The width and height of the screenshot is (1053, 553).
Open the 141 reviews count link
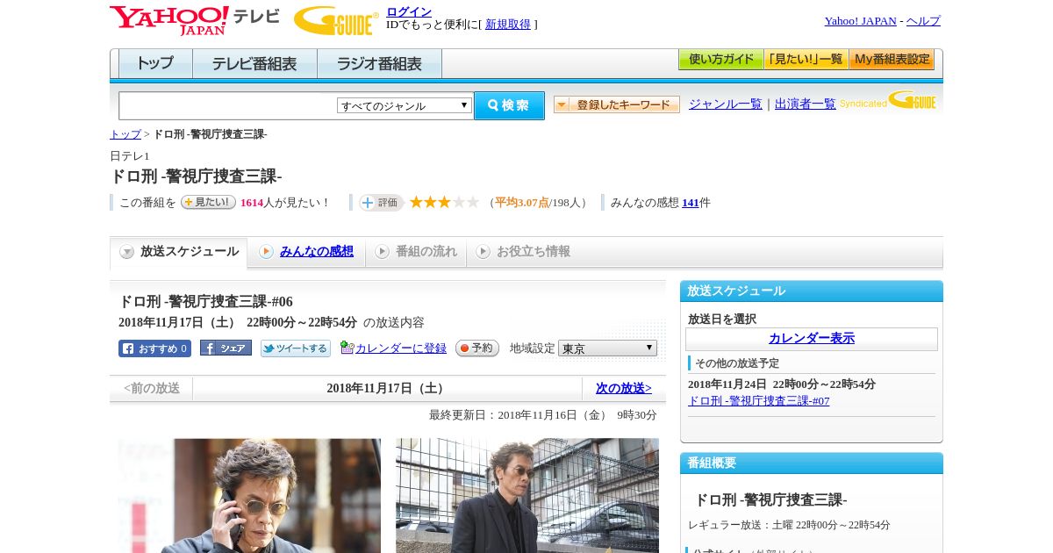tap(691, 203)
